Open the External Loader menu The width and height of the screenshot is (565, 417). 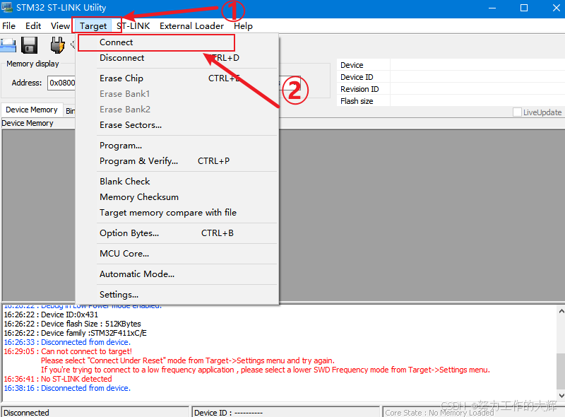191,26
